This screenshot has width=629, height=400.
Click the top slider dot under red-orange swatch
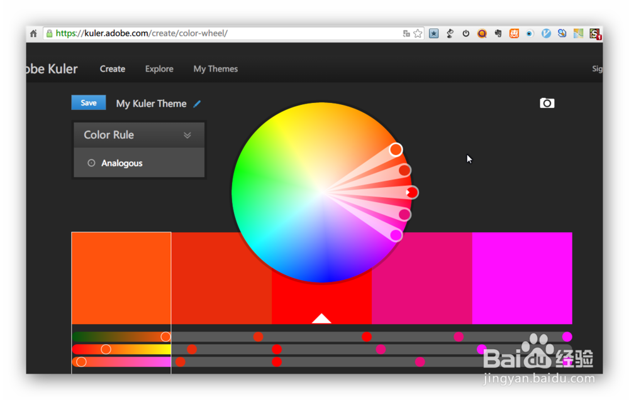pyautogui.click(x=259, y=337)
